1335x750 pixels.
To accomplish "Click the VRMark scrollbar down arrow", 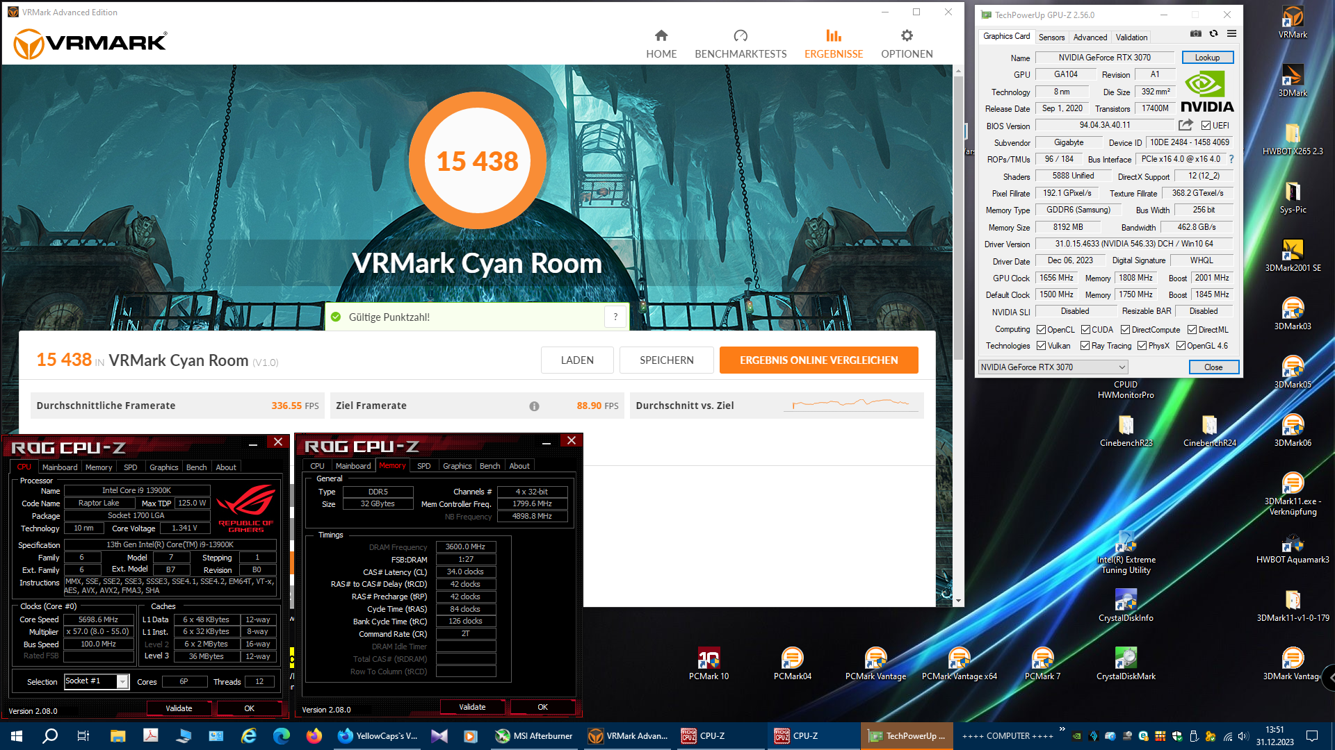I will (x=958, y=601).
